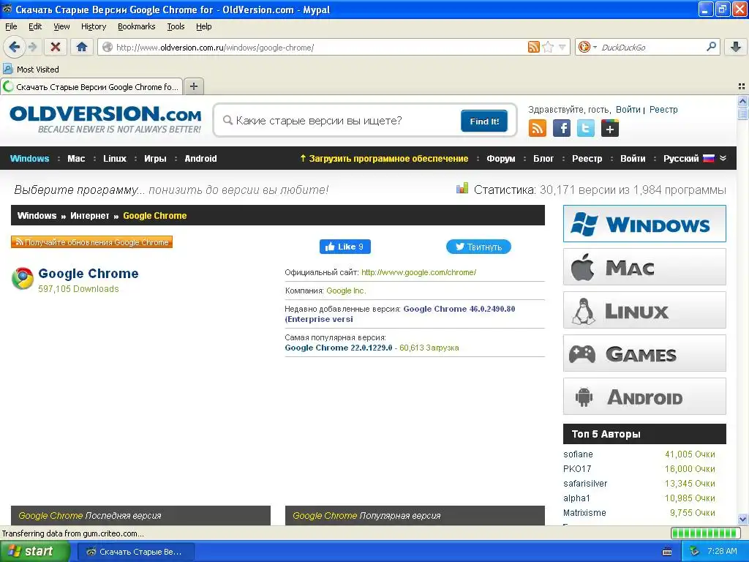The width and height of the screenshot is (749, 562).
Task: Open the official site google.com/chrome link
Action: (x=418, y=272)
